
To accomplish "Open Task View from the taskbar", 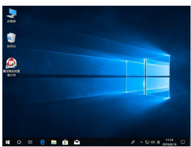I will tap(30, 142).
